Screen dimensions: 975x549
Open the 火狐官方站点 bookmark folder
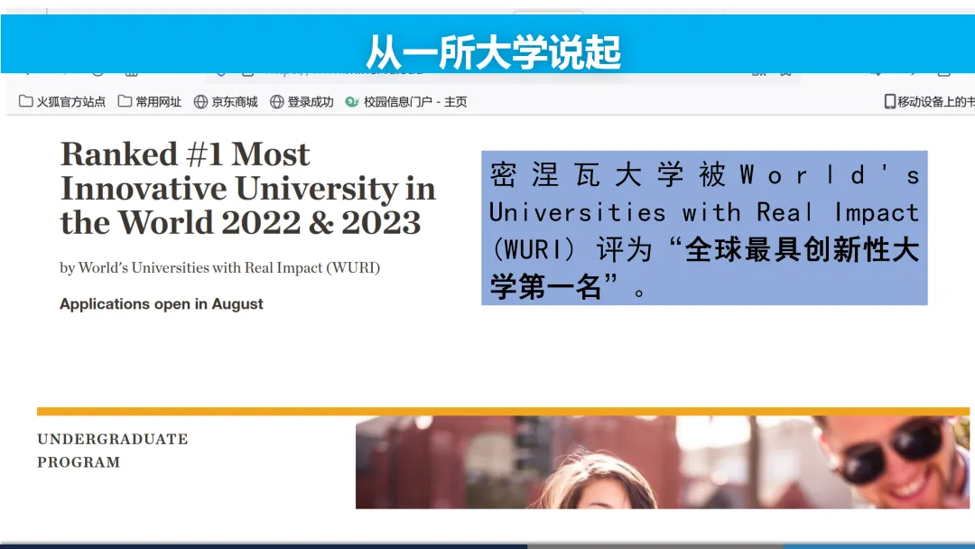pos(62,101)
